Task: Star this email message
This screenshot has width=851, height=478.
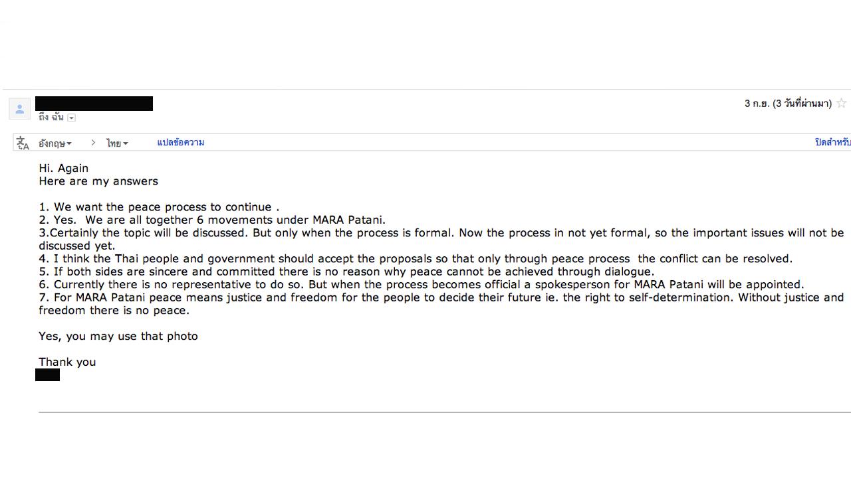Action: 842,104
